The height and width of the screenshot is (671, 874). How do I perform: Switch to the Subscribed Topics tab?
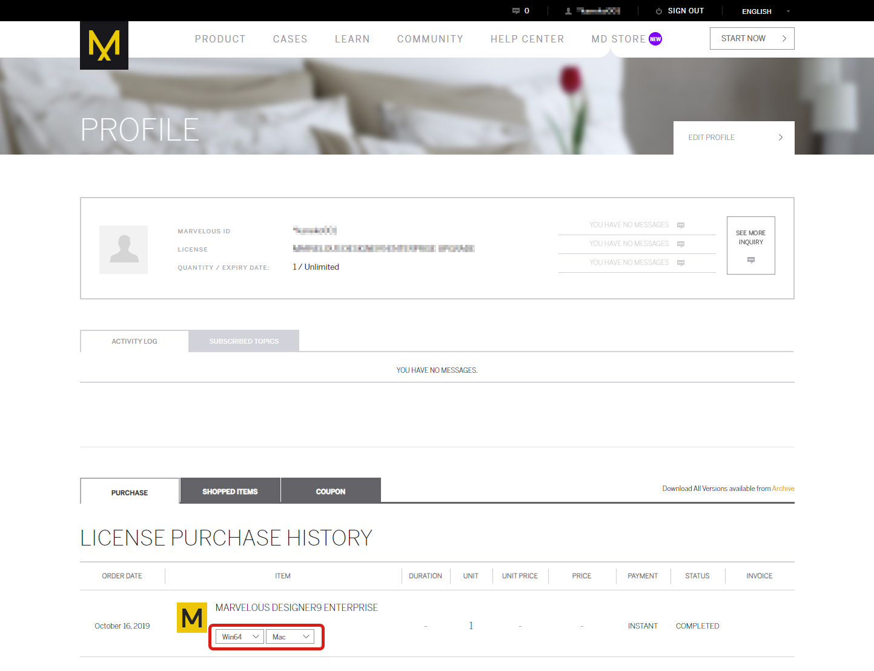coord(244,341)
